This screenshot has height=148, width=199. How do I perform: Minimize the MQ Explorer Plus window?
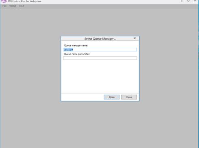(x=182, y=1)
